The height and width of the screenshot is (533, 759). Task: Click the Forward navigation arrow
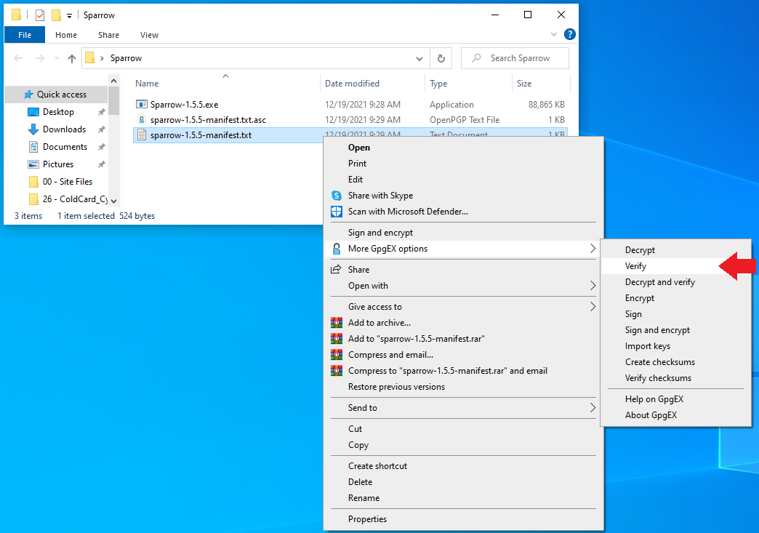coord(40,59)
